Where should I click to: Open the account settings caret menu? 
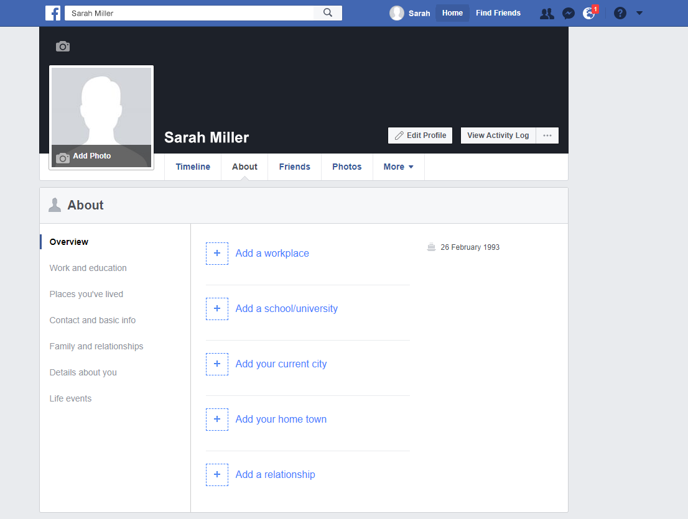[639, 13]
